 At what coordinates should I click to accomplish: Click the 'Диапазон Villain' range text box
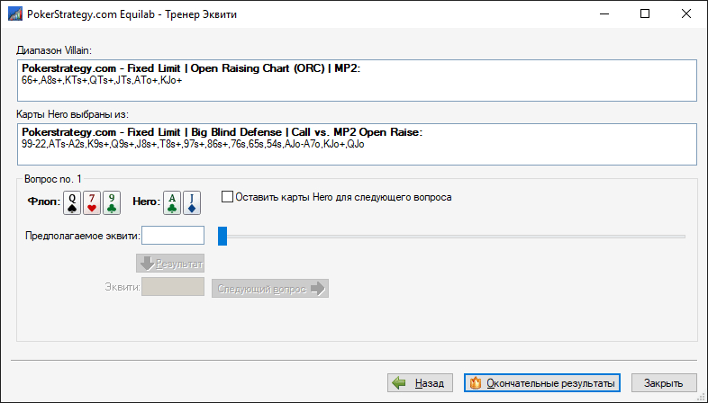click(356, 81)
